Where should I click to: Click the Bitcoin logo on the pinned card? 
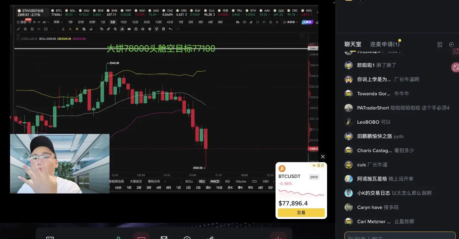[x=282, y=169]
